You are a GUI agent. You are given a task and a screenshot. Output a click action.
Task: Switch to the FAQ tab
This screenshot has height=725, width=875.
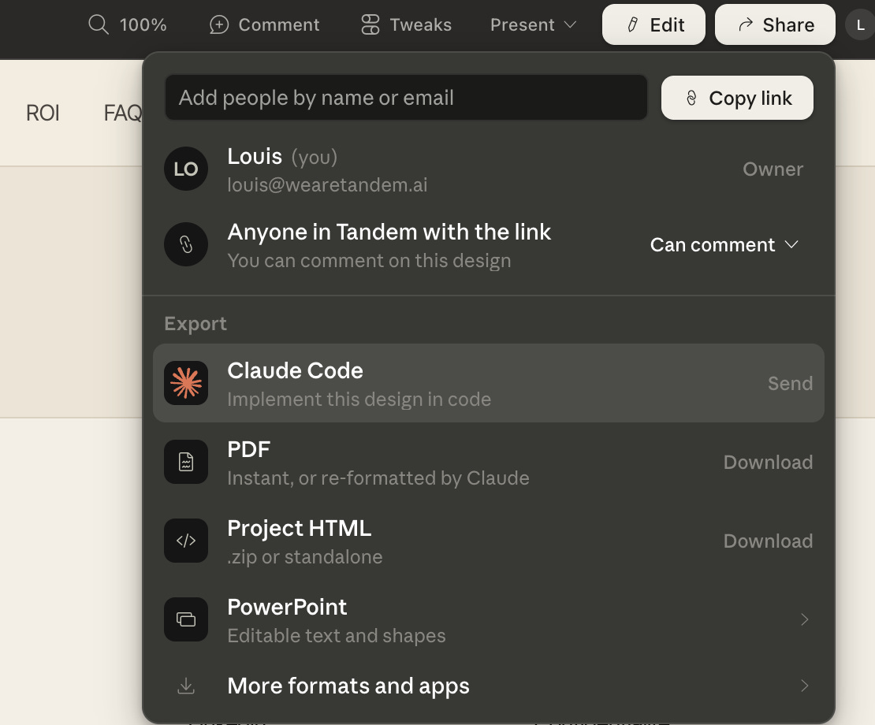(x=123, y=113)
